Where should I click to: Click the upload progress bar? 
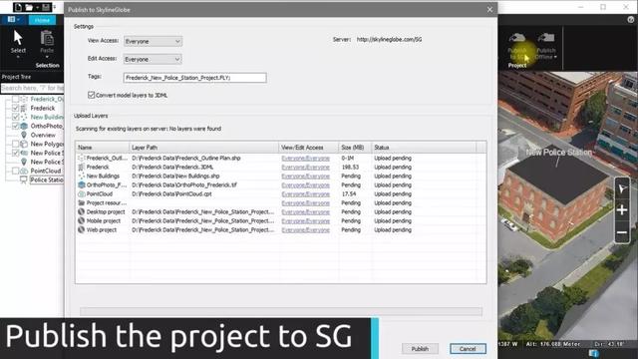tap(281, 312)
